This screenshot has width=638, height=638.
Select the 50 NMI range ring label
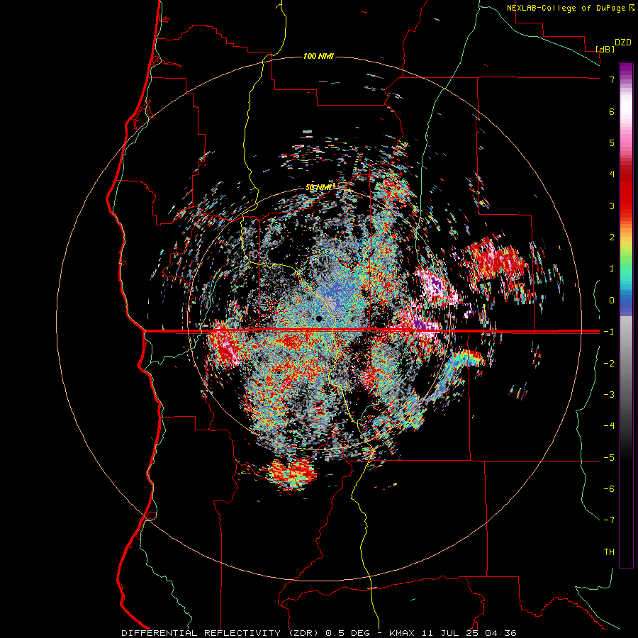coord(318,188)
